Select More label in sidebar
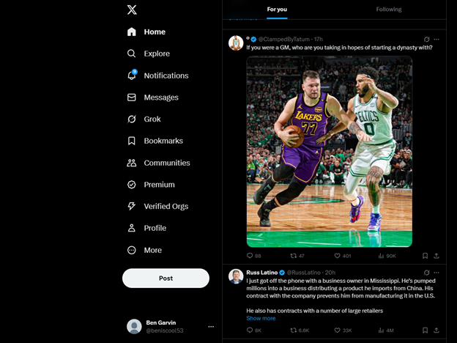The width and height of the screenshot is (457, 343). [153, 250]
